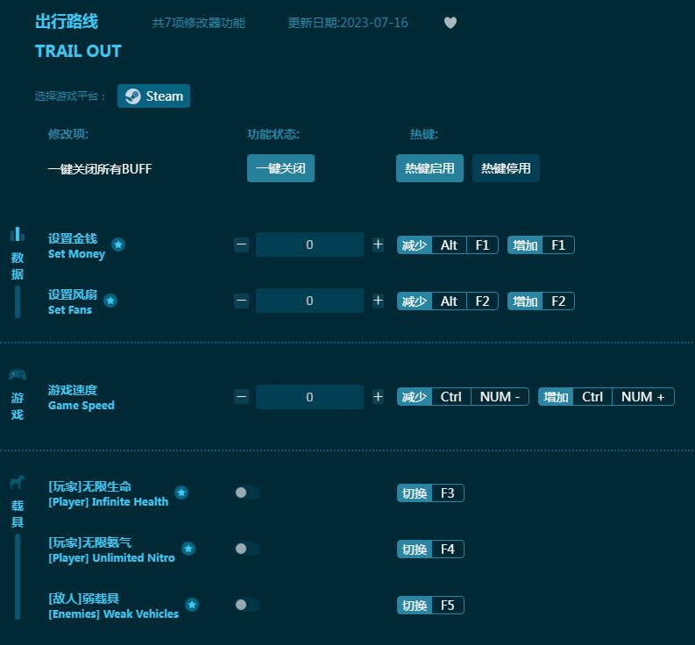The width and height of the screenshot is (695, 645).
Task: Click the 热键启用 hotkey enable button
Action: point(429,168)
